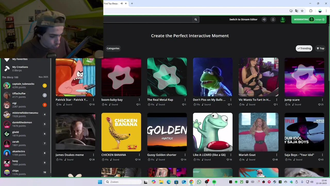Open My Creations in sidebar

point(20,67)
